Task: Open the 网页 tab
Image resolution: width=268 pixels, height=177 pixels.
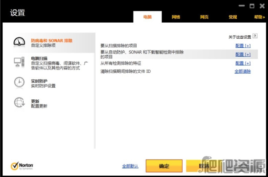Action: point(204,17)
